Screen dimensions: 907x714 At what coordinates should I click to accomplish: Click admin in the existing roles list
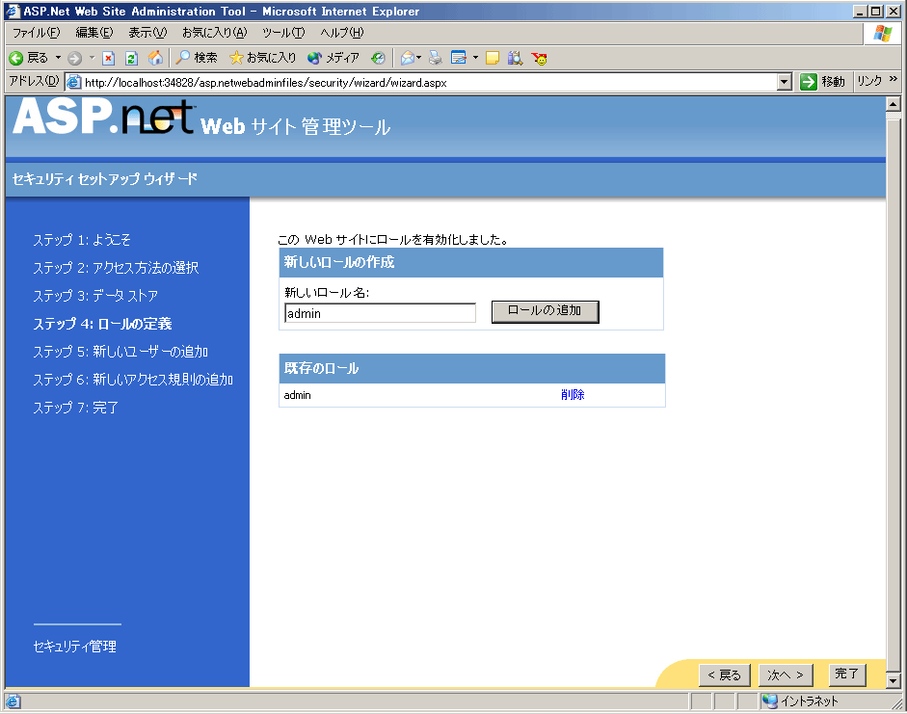297,395
